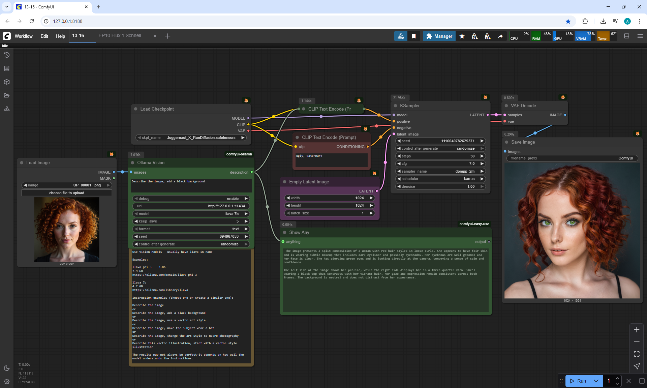Screen dimensions: 647x388
Task: Open the sampler_name dpmpp_2m dropdown
Action: pos(440,171)
